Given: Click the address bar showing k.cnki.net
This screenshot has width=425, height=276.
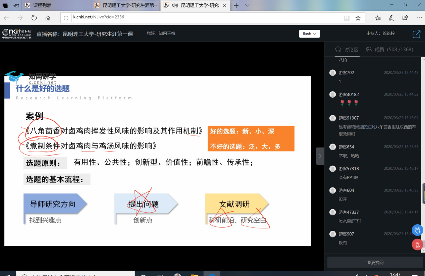Looking at the screenshot, I should tap(201, 17).
